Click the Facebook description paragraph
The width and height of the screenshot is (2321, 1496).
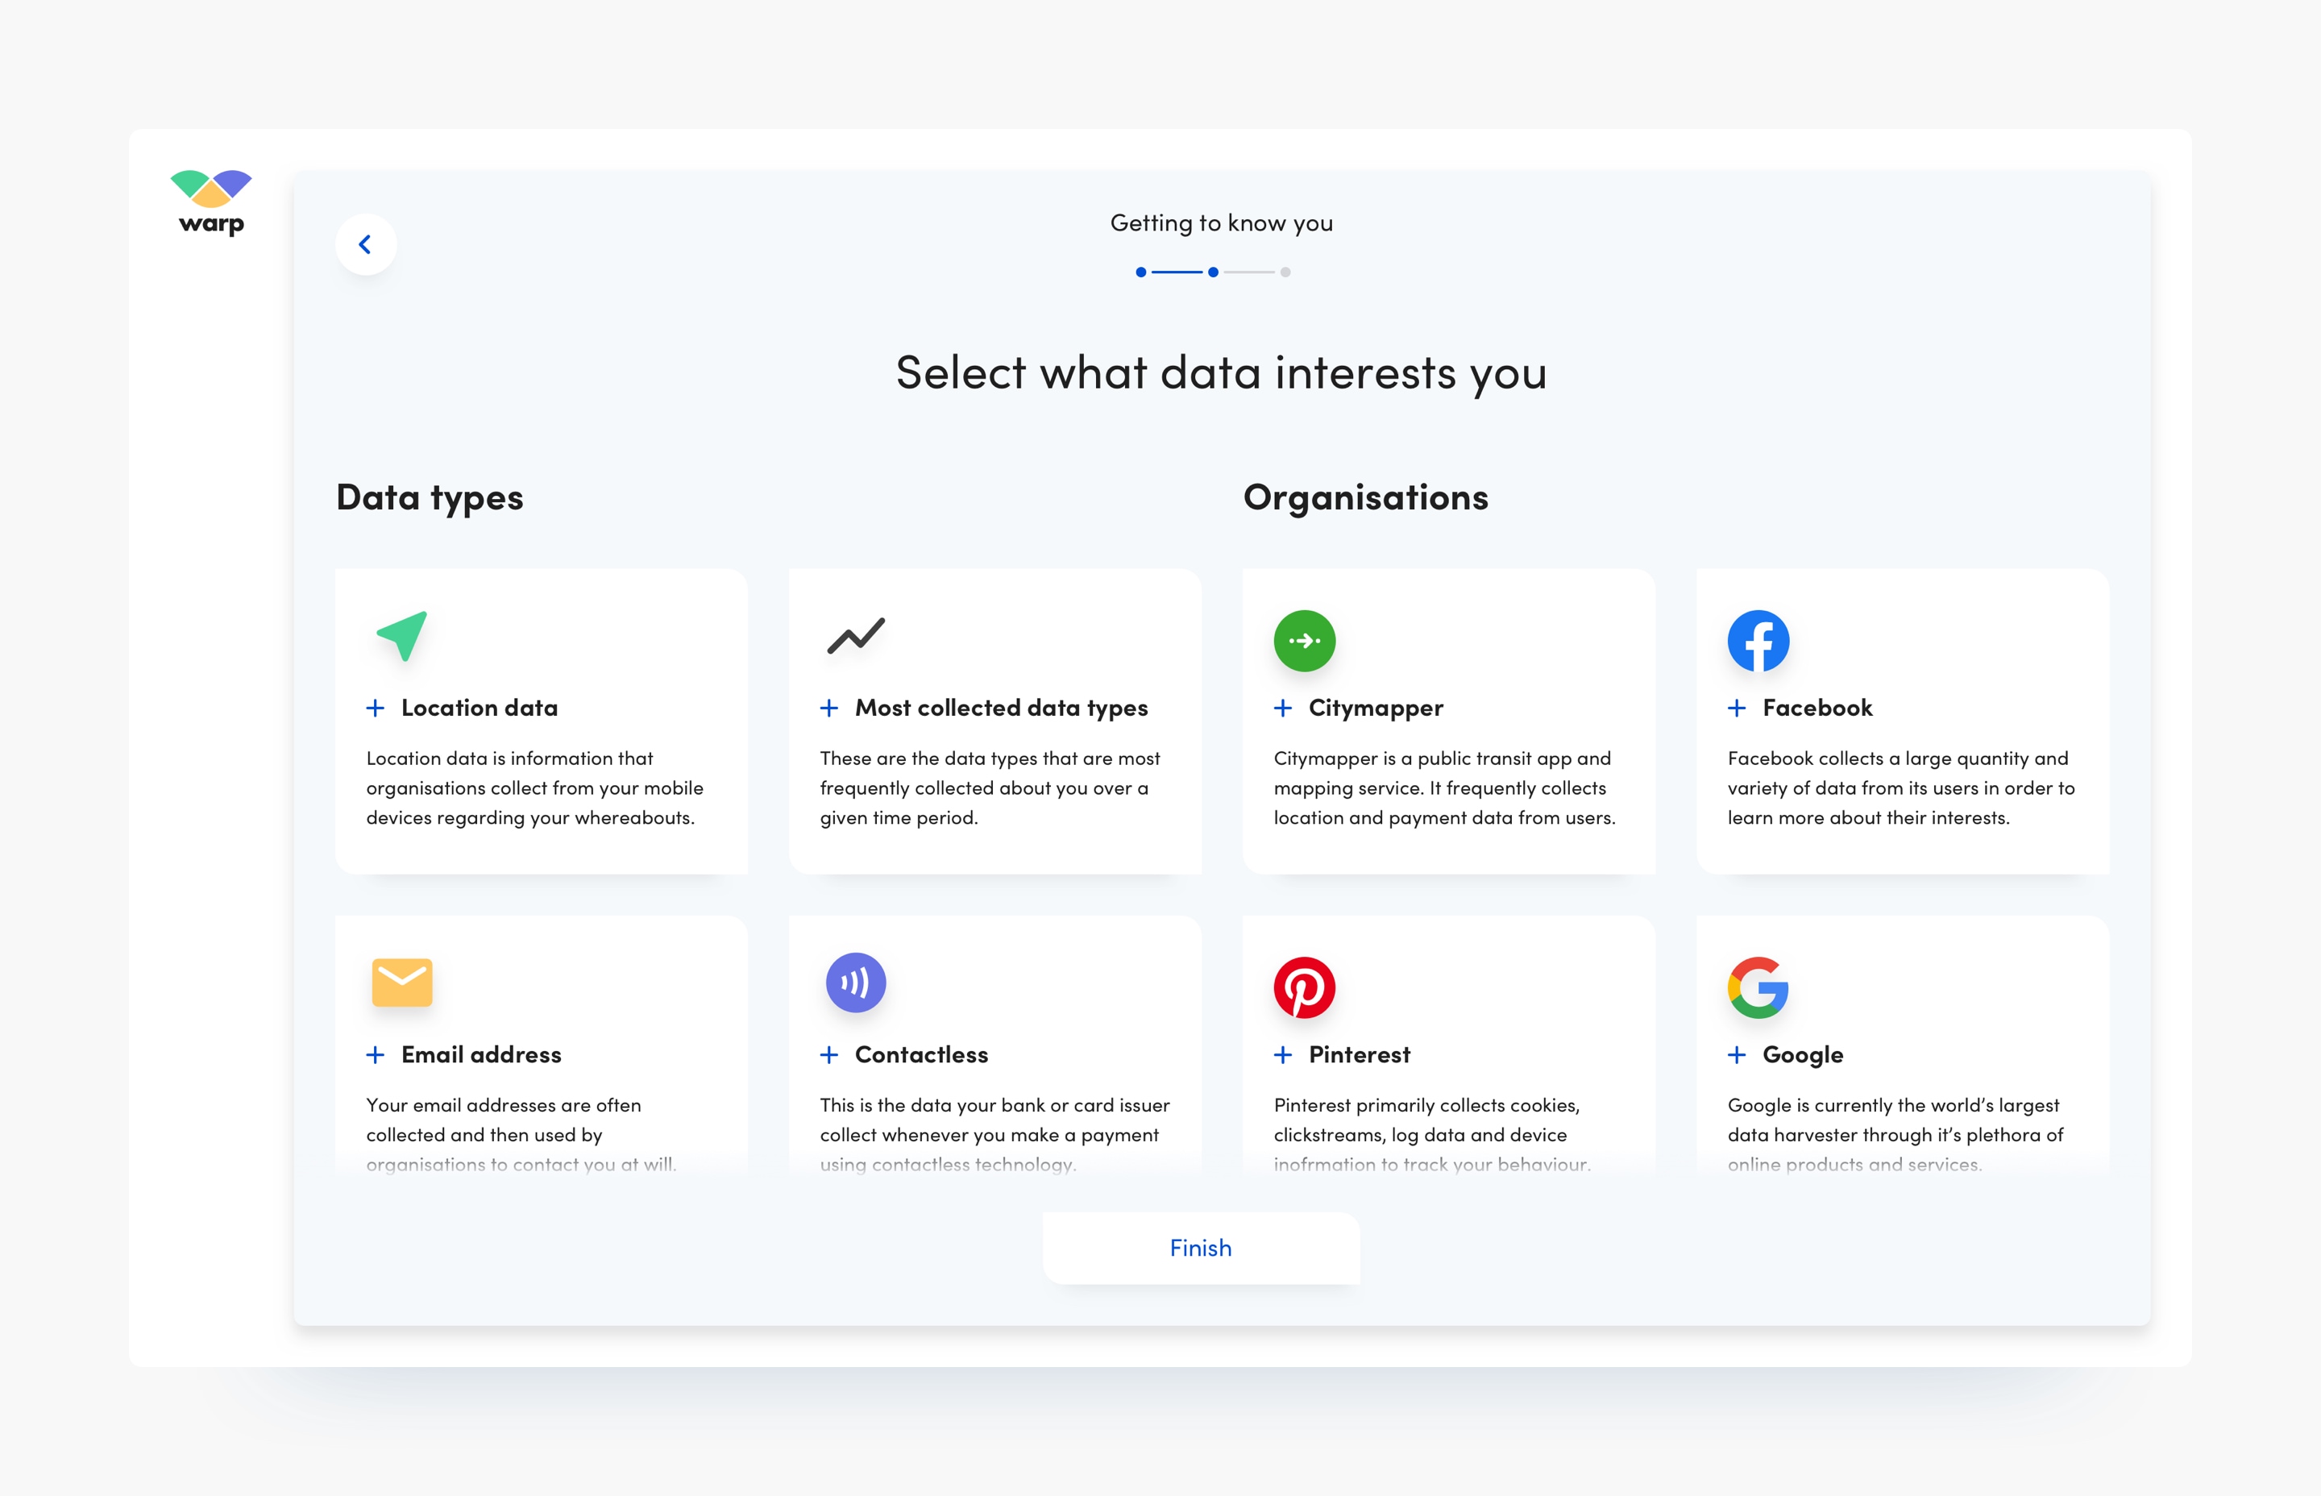[1900, 787]
